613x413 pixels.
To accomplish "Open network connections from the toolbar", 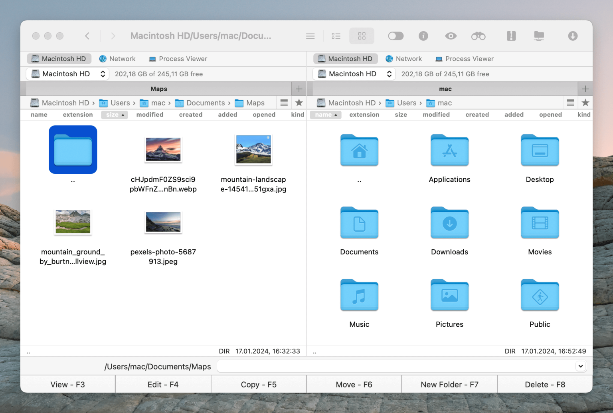I will (x=539, y=36).
